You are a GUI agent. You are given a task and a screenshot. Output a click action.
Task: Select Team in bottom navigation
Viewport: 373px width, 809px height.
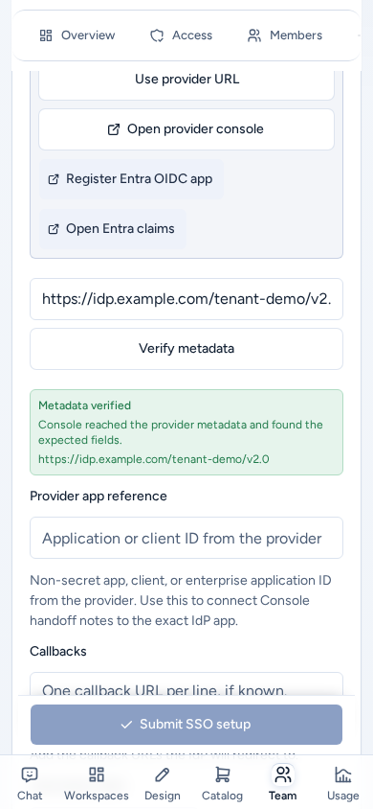pos(282,783)
